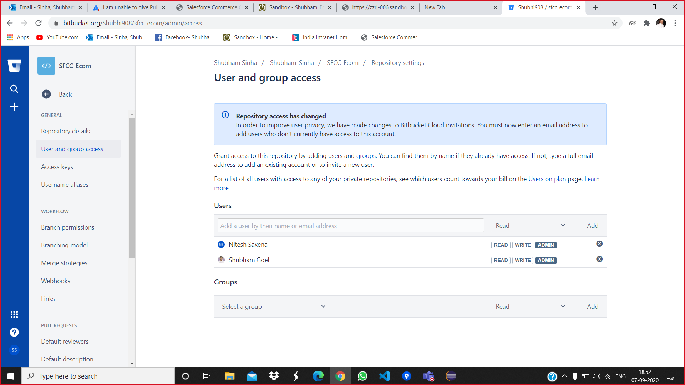Click the search icon in the left sidebar

point(14,89)
